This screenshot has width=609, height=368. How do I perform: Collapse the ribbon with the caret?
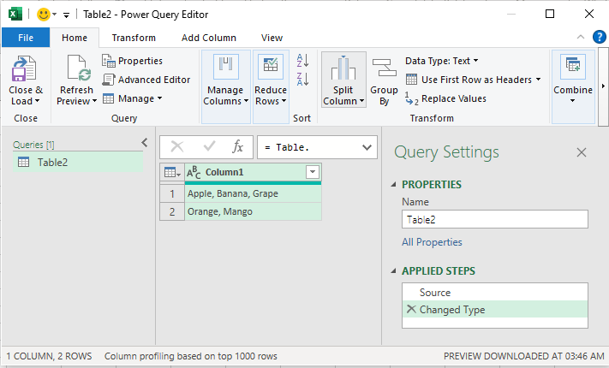point(581,37)
